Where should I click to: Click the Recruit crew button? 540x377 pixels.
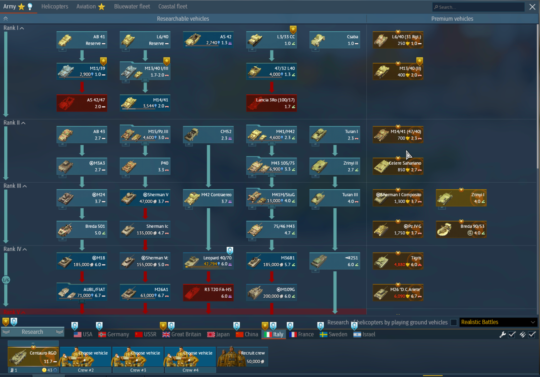pyautogui.click(x=243, y=357)
